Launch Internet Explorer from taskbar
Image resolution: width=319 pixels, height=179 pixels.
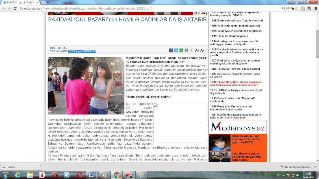coord(18,175)
